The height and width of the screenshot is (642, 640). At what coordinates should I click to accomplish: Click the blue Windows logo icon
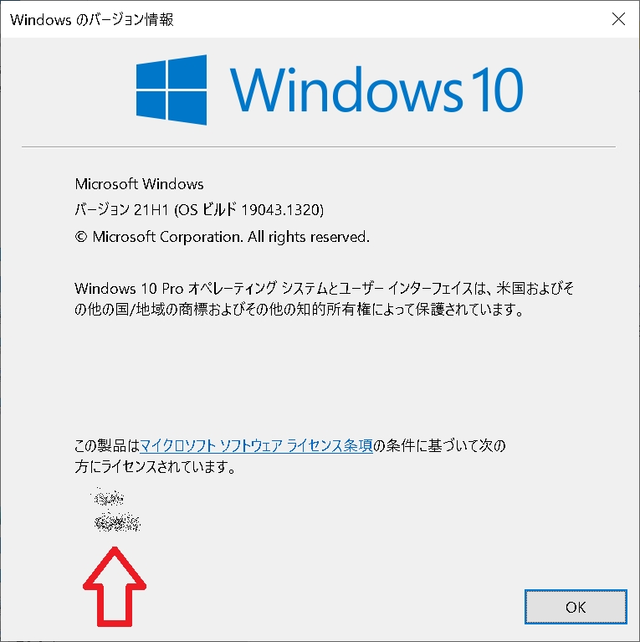coord(171,90)
